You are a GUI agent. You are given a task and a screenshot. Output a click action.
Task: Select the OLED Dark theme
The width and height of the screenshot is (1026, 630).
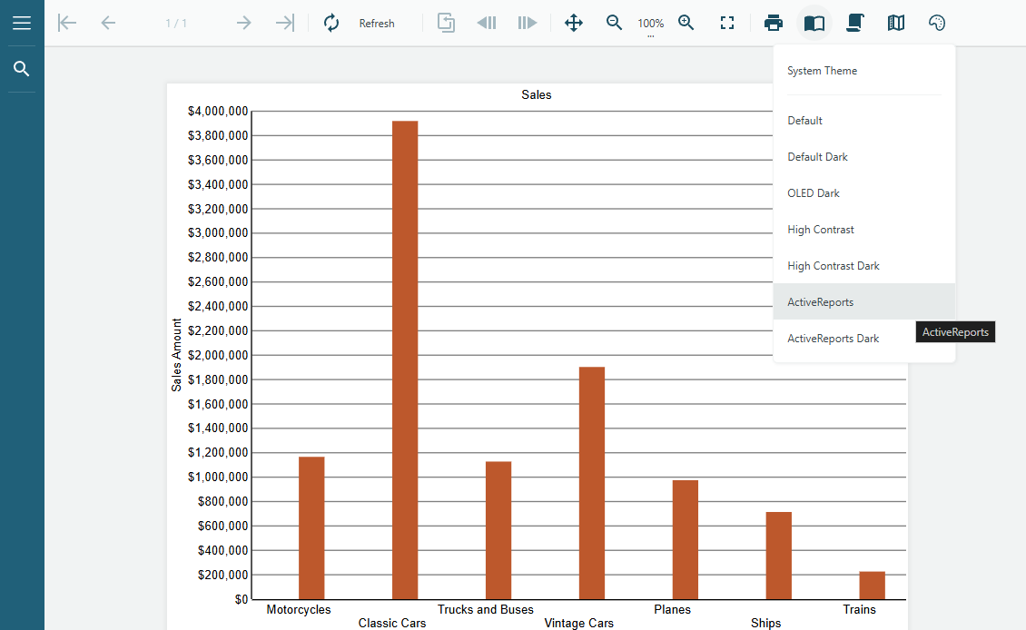814,193
